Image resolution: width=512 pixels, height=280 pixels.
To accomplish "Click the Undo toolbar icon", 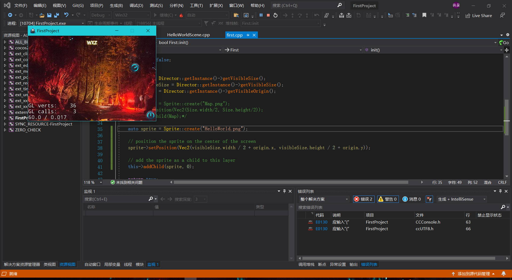I will click(66, 15).
